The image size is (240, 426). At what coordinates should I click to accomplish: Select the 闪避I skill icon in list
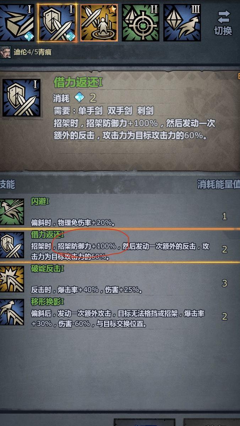tap(12, 212)
